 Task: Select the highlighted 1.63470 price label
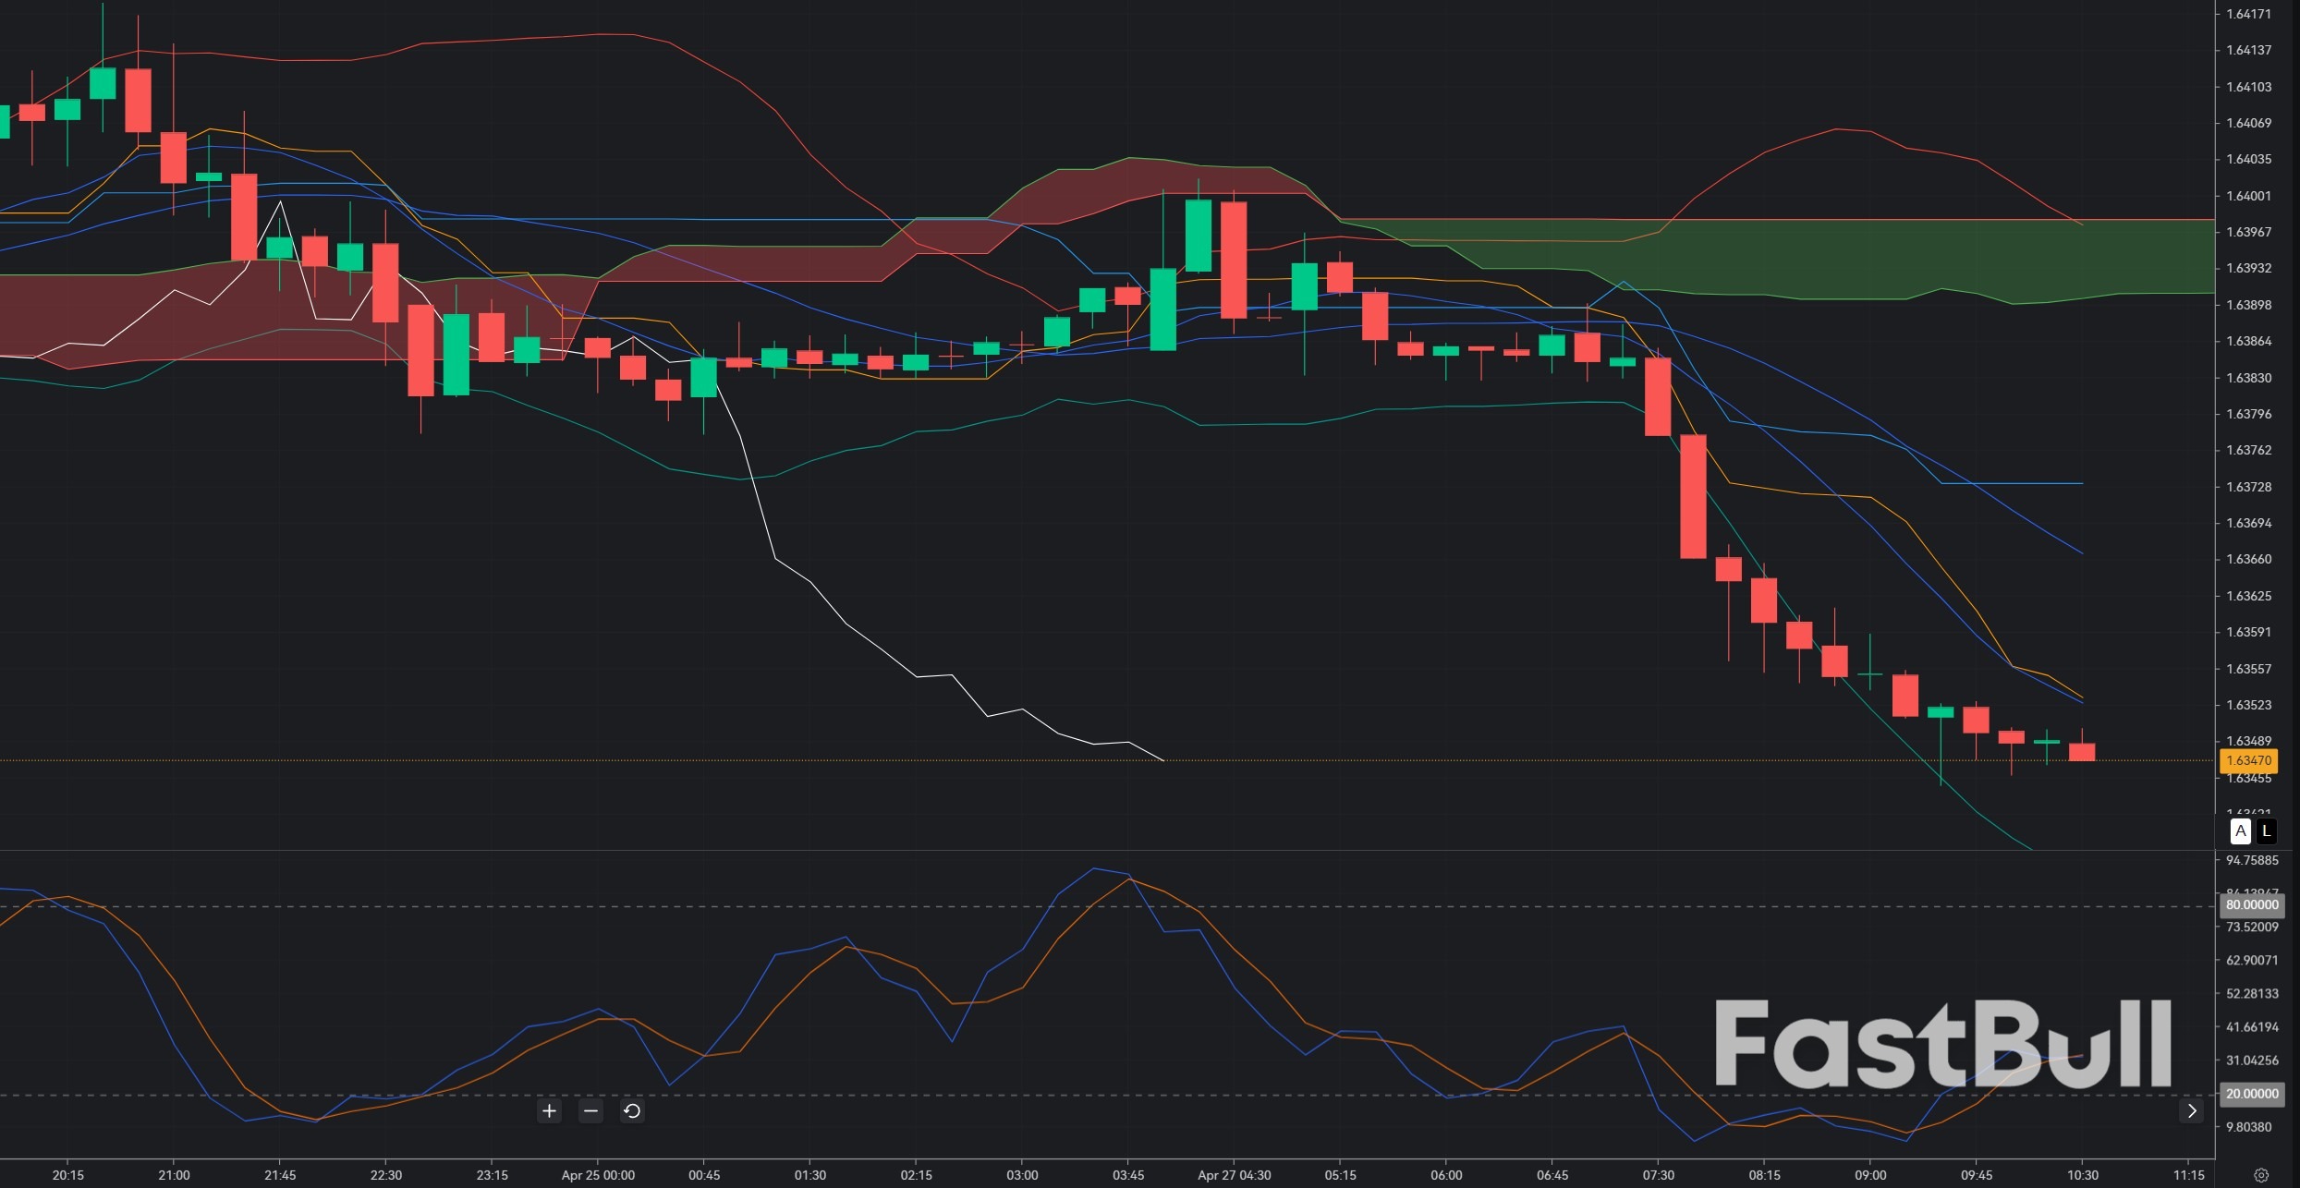point(2249,760)
